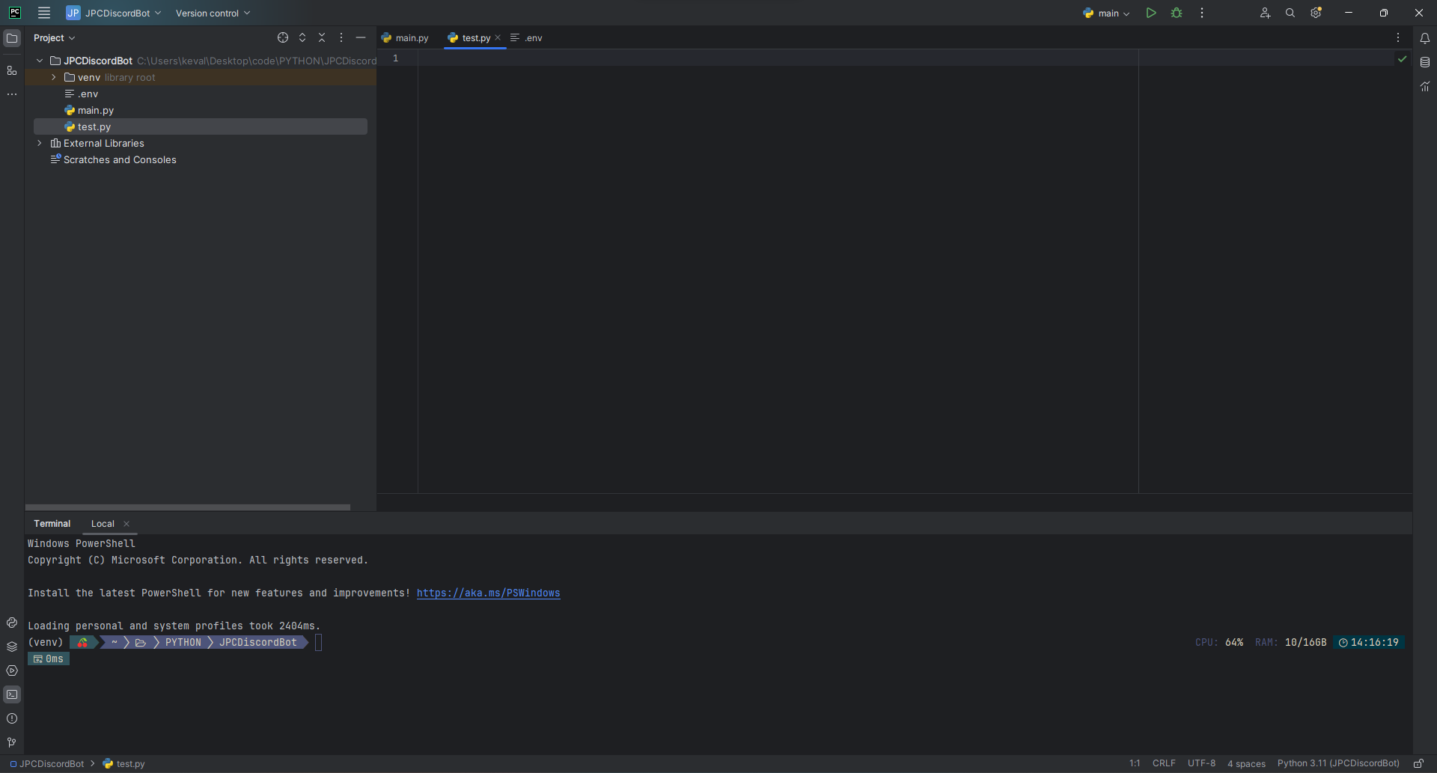Focus the terminal prompt cursor
This screenshot has width=1437, height=773.
[x=318, y=642]
